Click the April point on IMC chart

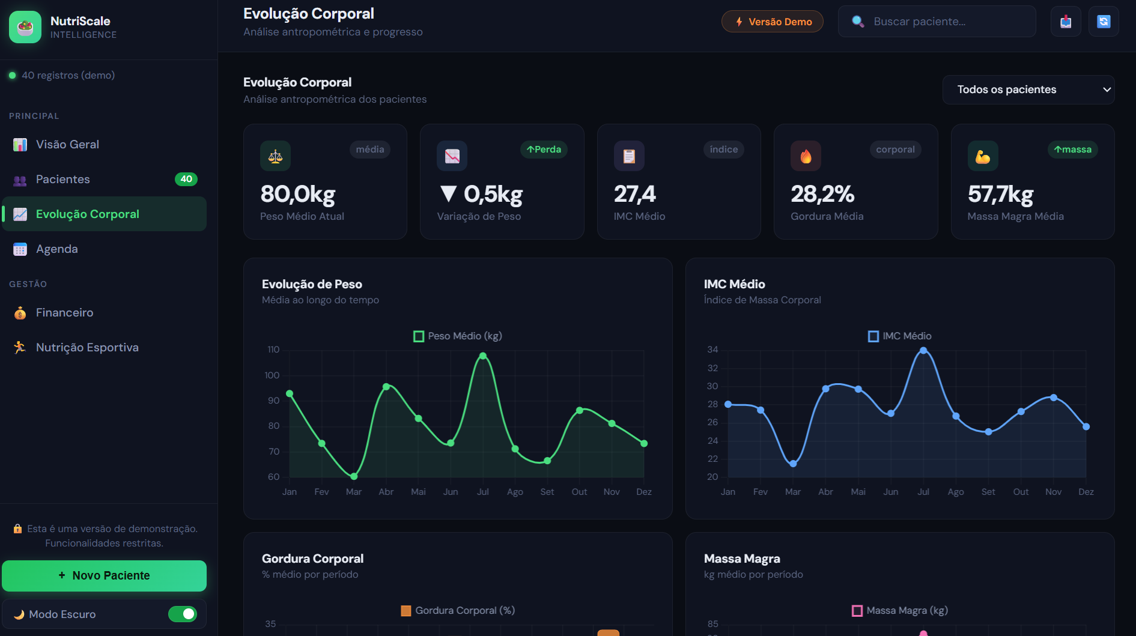click(826, 389)
